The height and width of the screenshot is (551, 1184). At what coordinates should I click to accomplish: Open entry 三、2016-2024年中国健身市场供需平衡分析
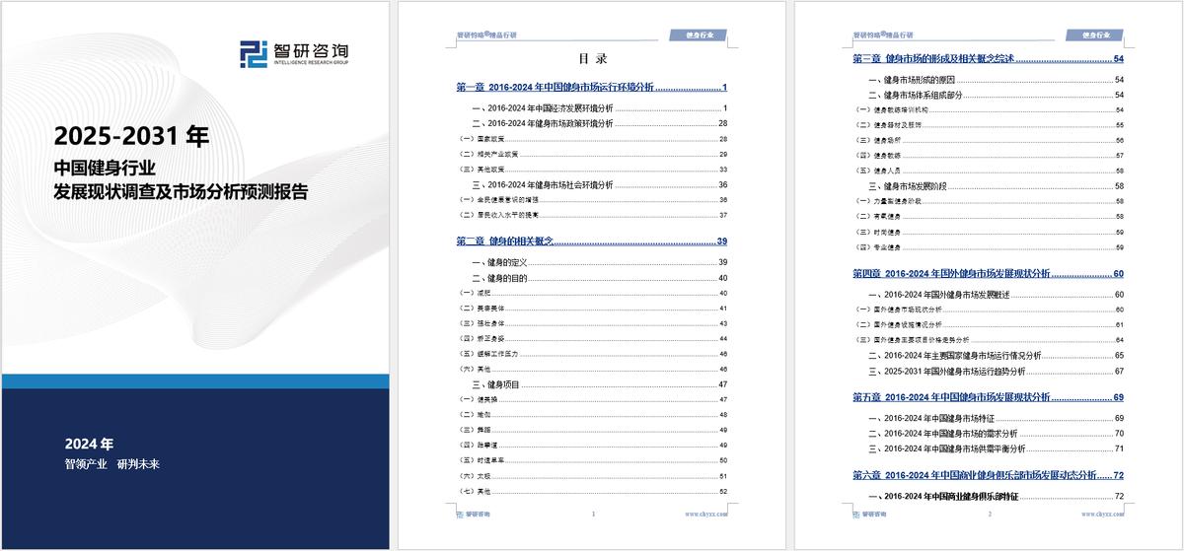click(x=996, y=448)
